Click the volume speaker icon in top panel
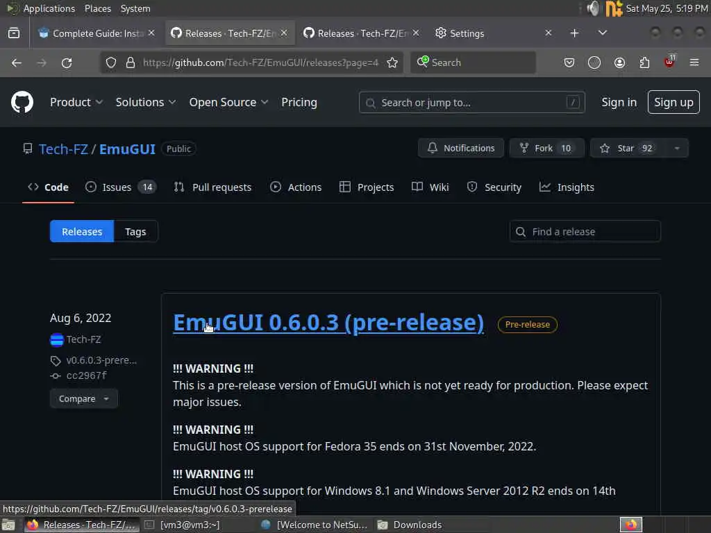Viewport: 711px width, 533px height. point(593,8)
